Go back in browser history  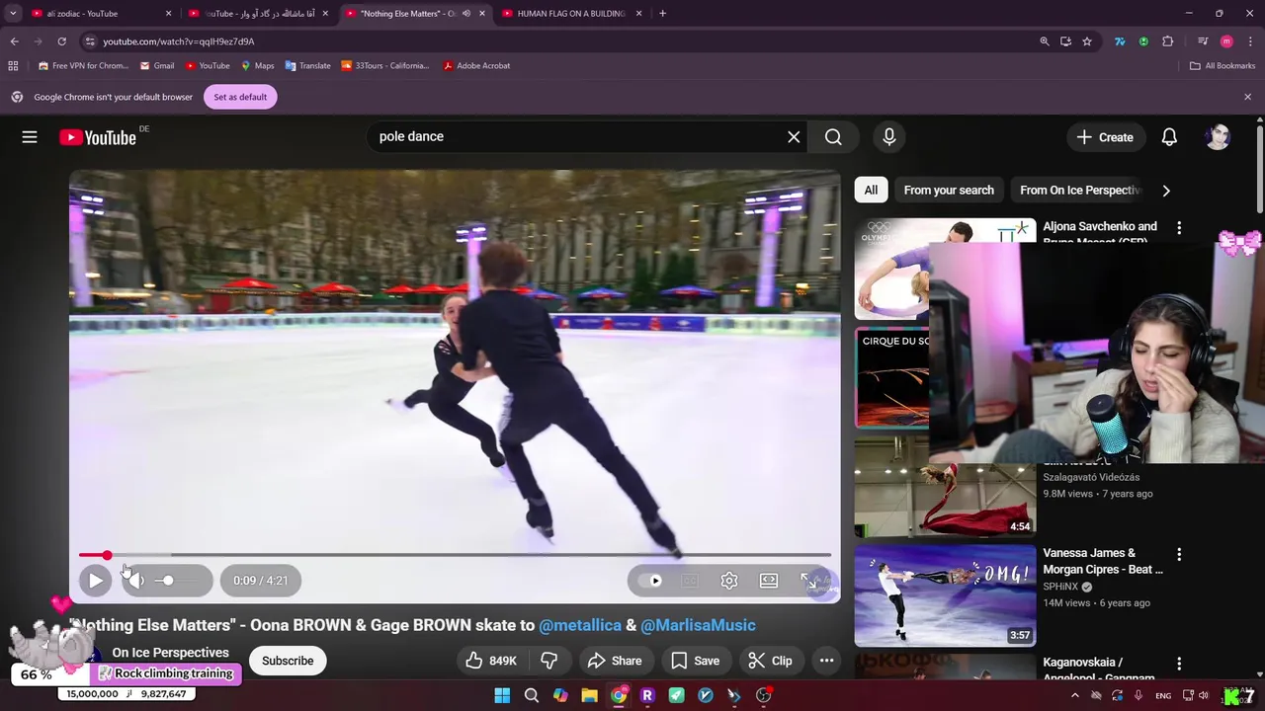point(14,41)
